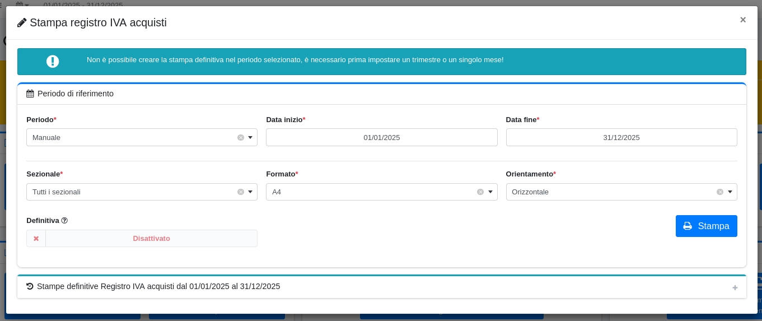Open the Periodo dropdown showing Manuale

(x=134, y=138)
